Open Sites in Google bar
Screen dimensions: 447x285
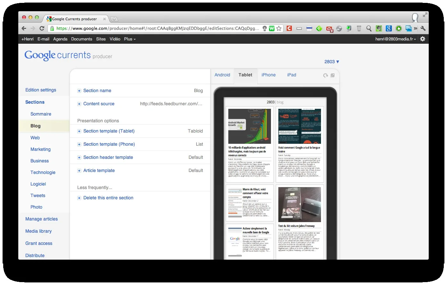(101, 39)
